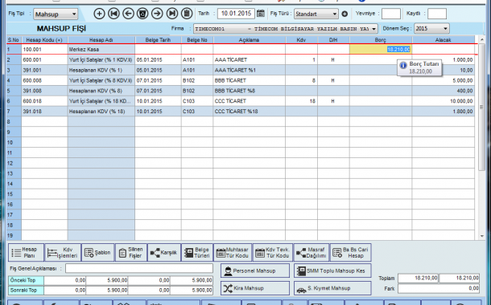
Task: Click the Kayıtlı input field
Action: point(437,14)
